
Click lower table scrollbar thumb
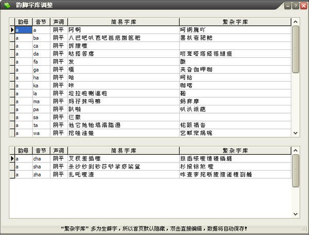tap(296, 171)
